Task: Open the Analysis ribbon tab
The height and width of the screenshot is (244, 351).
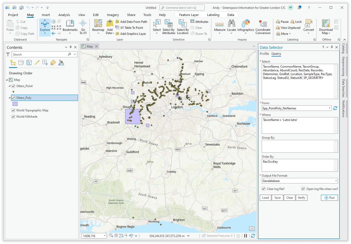Action: (x=64, y=15)
